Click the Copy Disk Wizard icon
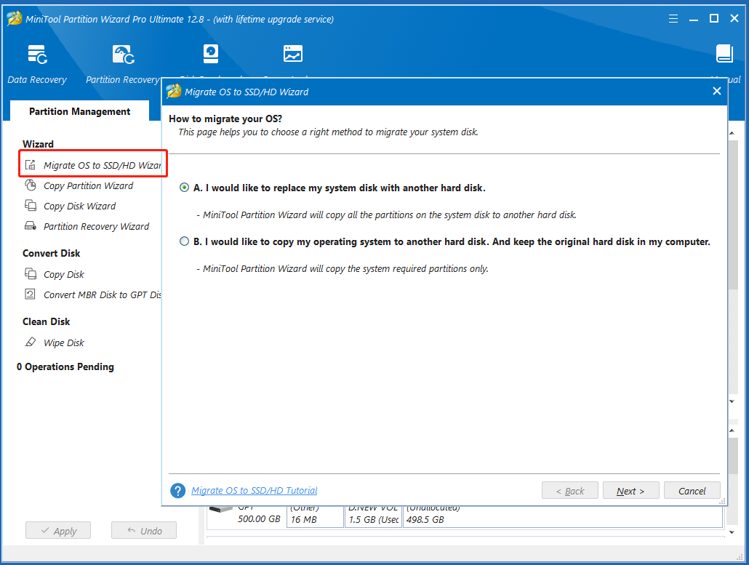This screenshot has height=565, width=749. point(31,206)
